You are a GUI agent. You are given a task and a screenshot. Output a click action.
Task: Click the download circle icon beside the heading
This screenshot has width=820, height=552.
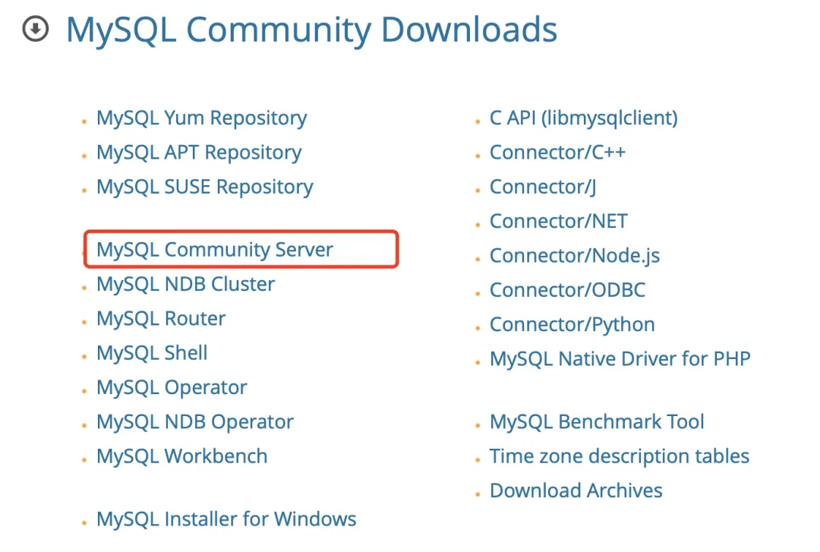(36, 29)
